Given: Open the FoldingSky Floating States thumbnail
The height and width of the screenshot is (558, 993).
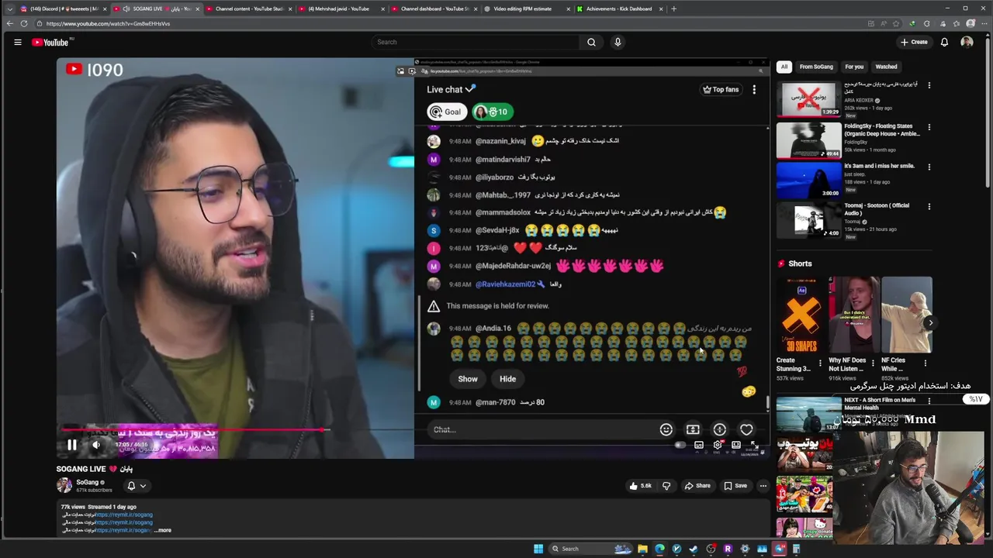Looking at the screenshot, I should 808,139.
